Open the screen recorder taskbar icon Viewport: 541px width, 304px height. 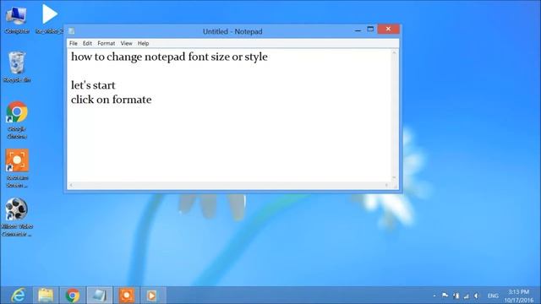127,296
